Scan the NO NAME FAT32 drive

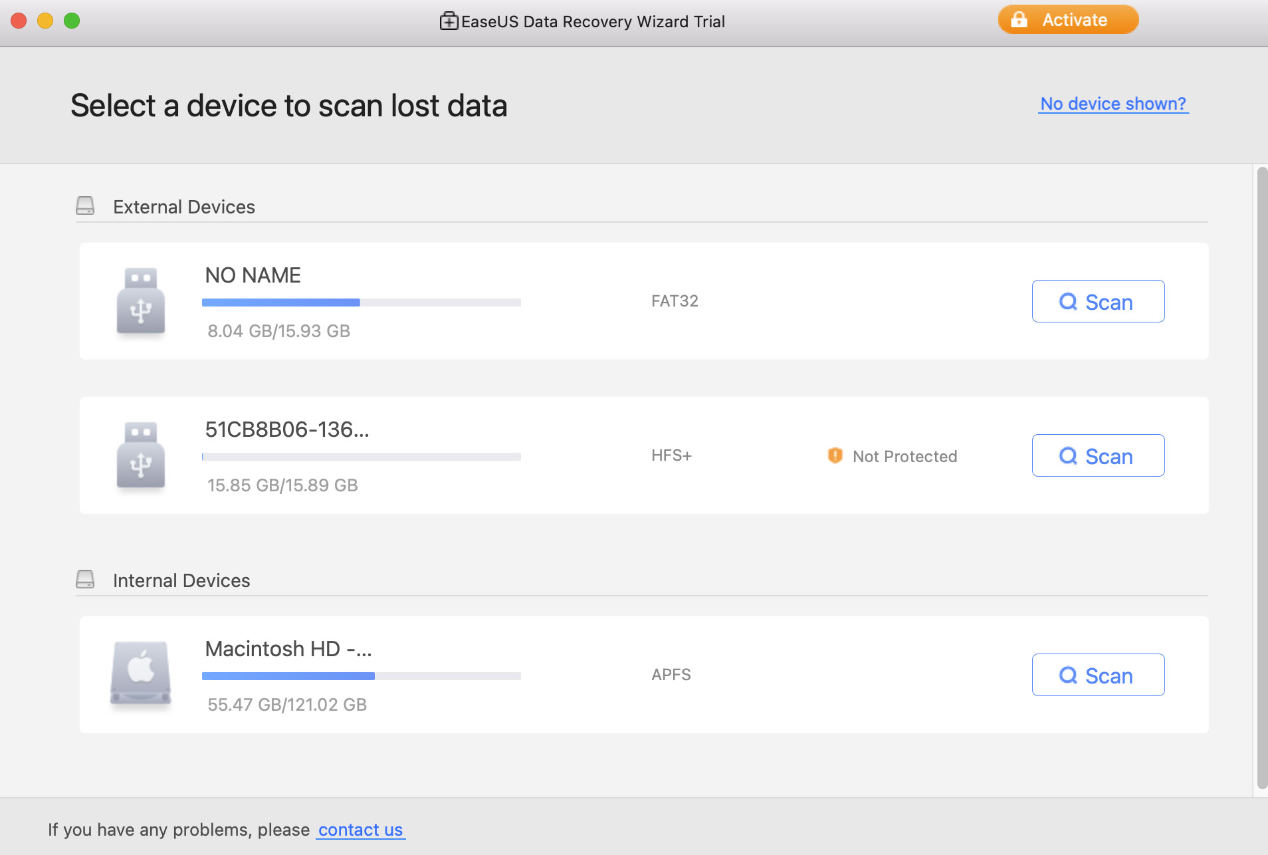[1098, 301]
